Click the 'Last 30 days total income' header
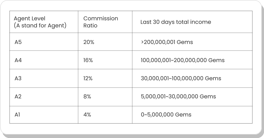Screen dimensions: 264x138 (176, 22)
